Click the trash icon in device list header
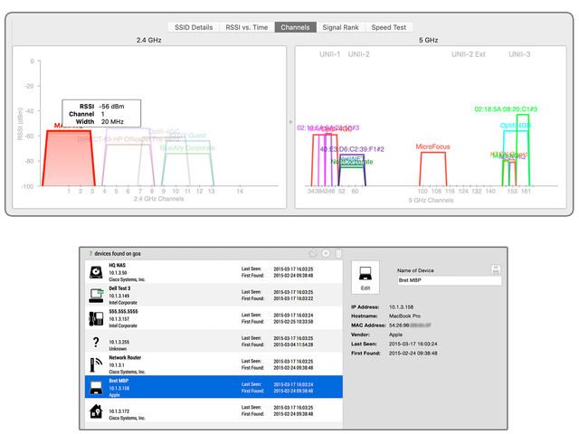This screenshot has height=434, width=579. [338, 253]
